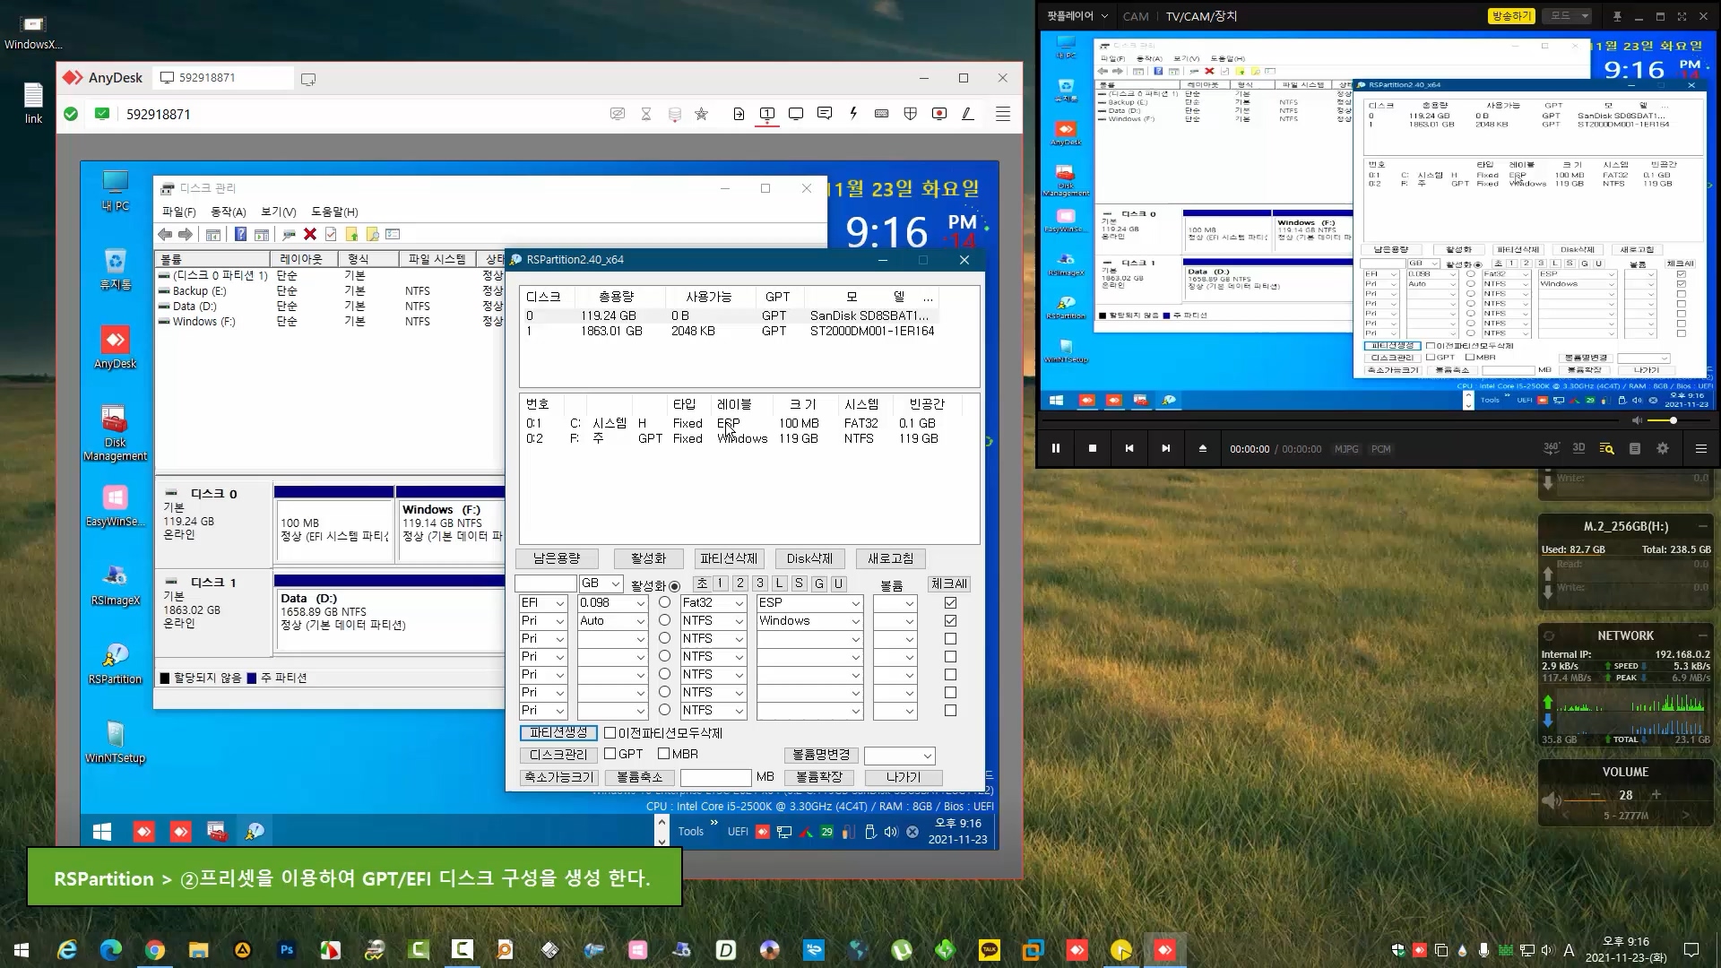Check the GPT checkbox
The height and width of the screenshot is (968, 1721).
point(610,754)
